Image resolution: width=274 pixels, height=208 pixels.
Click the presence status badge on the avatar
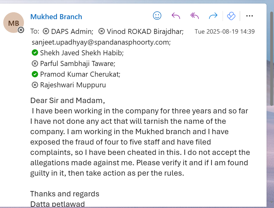coord(21,30)
